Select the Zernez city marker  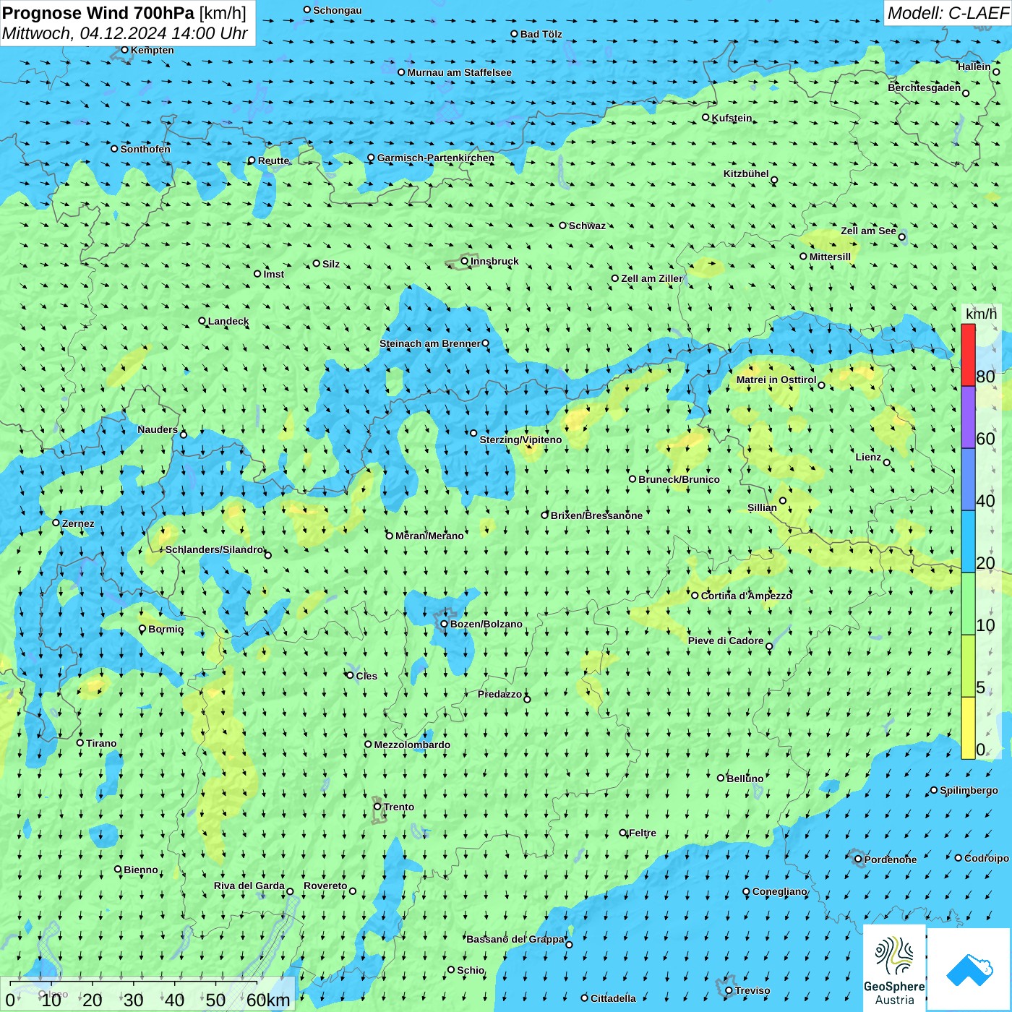coord(56,523)
